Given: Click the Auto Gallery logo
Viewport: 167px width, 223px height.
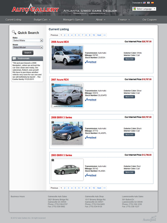Looking at the screenshot, I should point(35,9).
